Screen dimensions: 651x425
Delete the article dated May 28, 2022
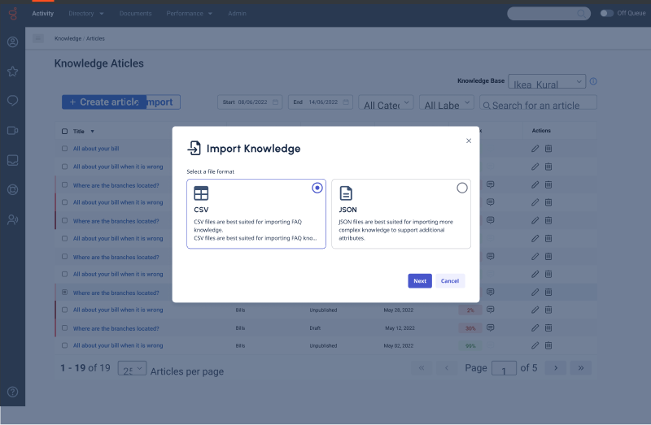[548, 310]
